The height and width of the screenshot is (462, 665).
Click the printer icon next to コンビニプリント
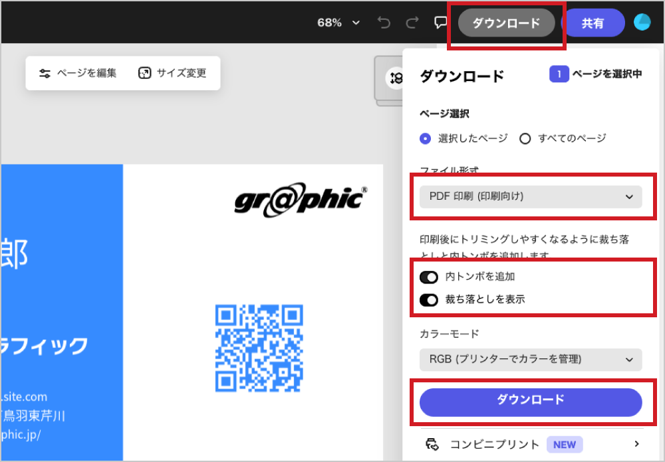coord(433,444)
